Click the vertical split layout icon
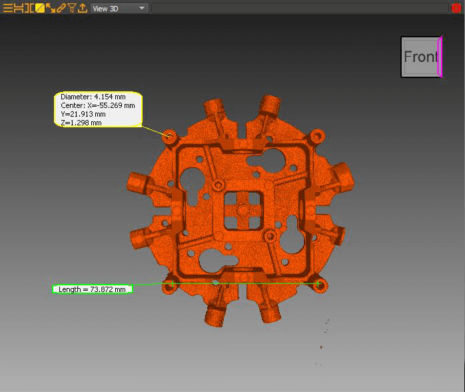The width and height of the screenshot is (465, 392). point(29,8)
